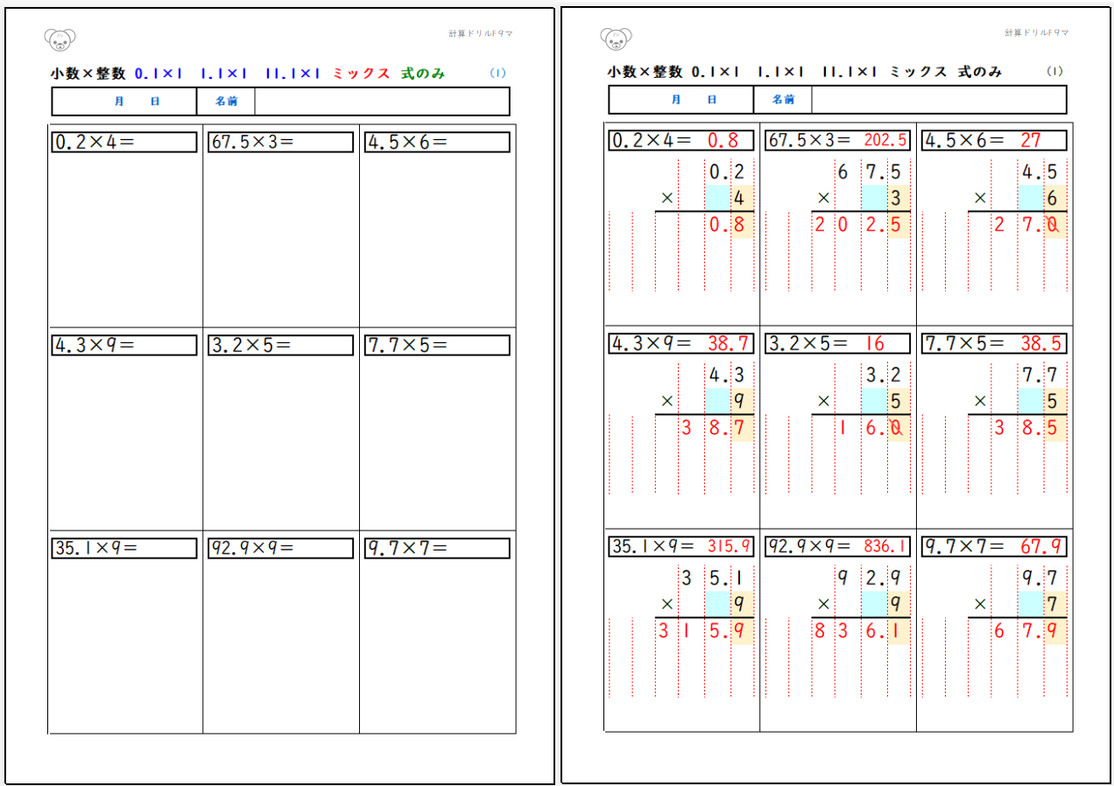The image size is (1114, 786).
Task: Click the left page's 計算ドリル header text
Action: [480, 33]
